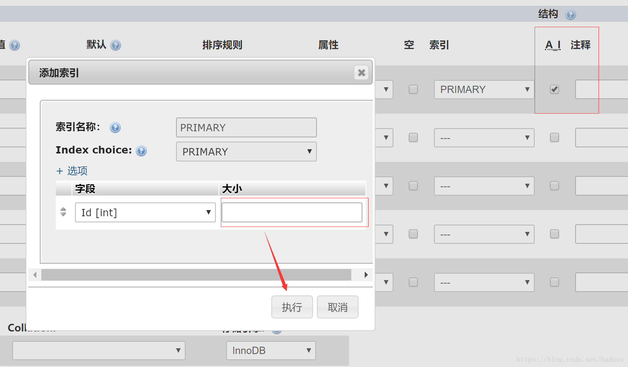Click the help icon next to the 值 header
Viewport: 628px width, 367px height.
(x=15, y=45)
